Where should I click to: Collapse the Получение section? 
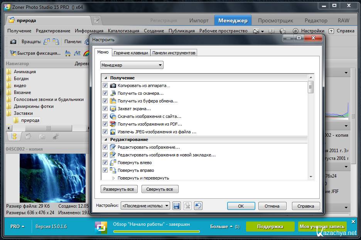coord(106,78)
